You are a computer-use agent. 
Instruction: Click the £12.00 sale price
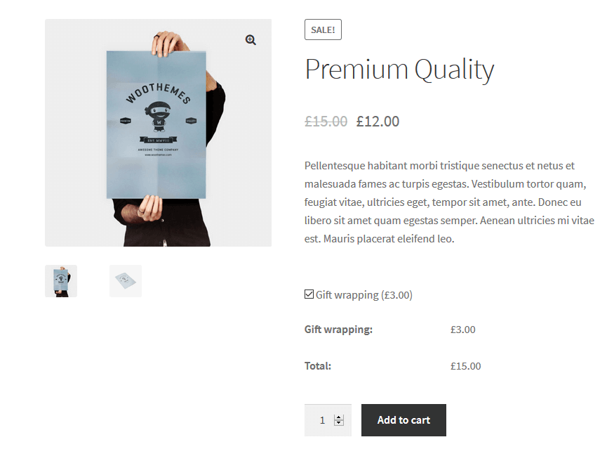[x=378, y=122]
